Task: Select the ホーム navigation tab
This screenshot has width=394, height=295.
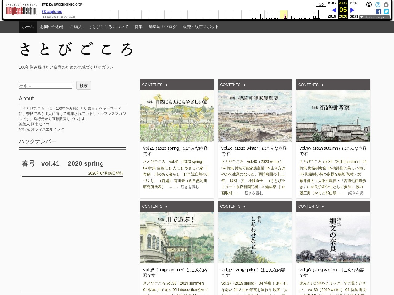Action: click(x=28, y=27)
